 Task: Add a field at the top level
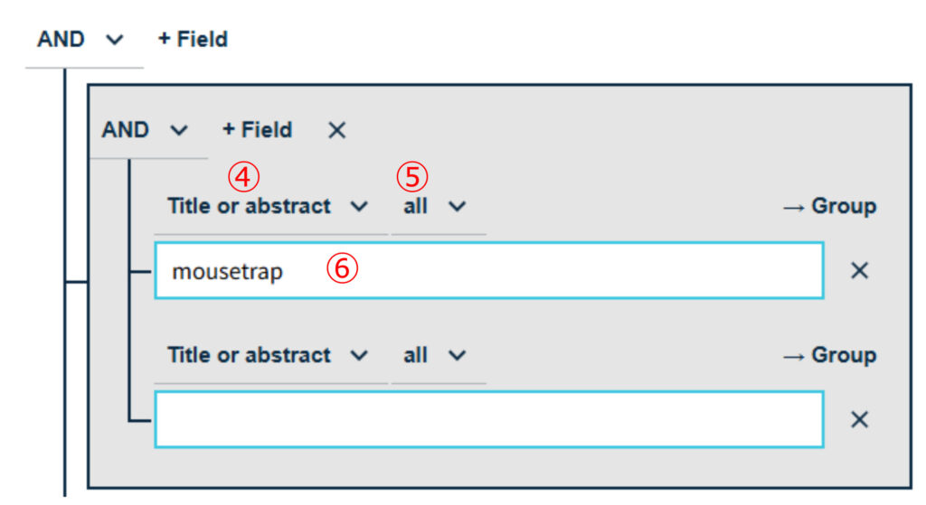click(x=193, y=40)
